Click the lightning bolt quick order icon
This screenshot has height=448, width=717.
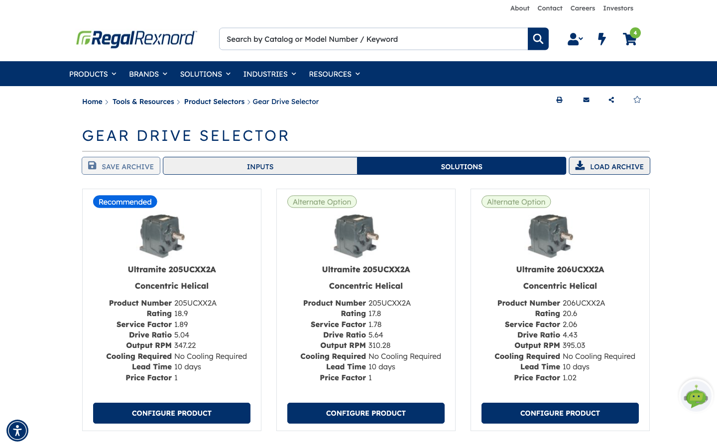(x=602, y=39)
